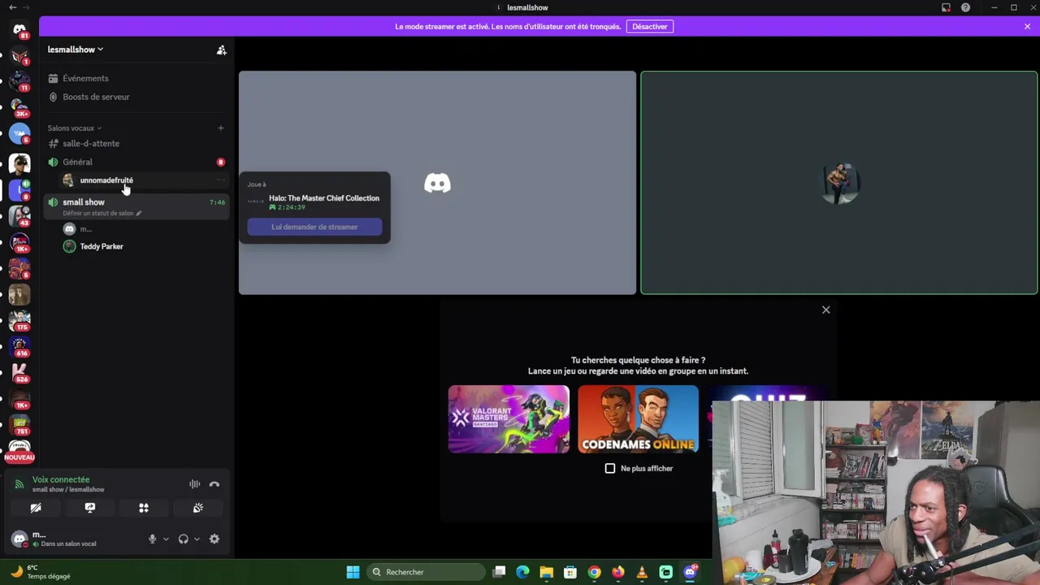Viewport: 1040px width, 585px height.
Task: Collapse the Salons vocaux category
Action: pyautogui.click(x=74, y=128)
